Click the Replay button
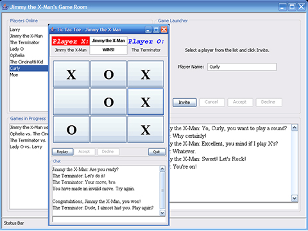308x231 pixels. tap(62, 151)
